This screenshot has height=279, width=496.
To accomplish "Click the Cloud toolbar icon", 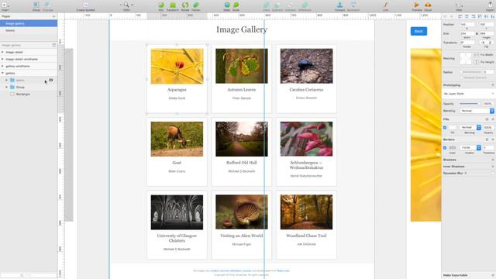I will coord(428,5).
